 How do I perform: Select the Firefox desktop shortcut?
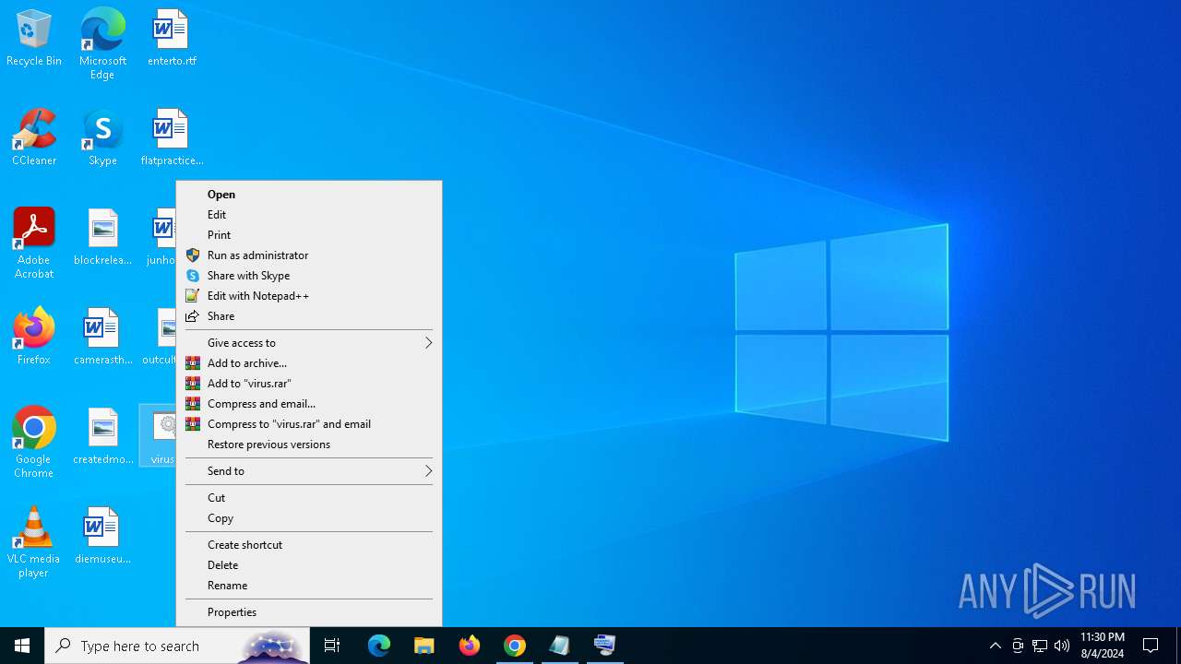pyautogui.click(x=34, y=338)
